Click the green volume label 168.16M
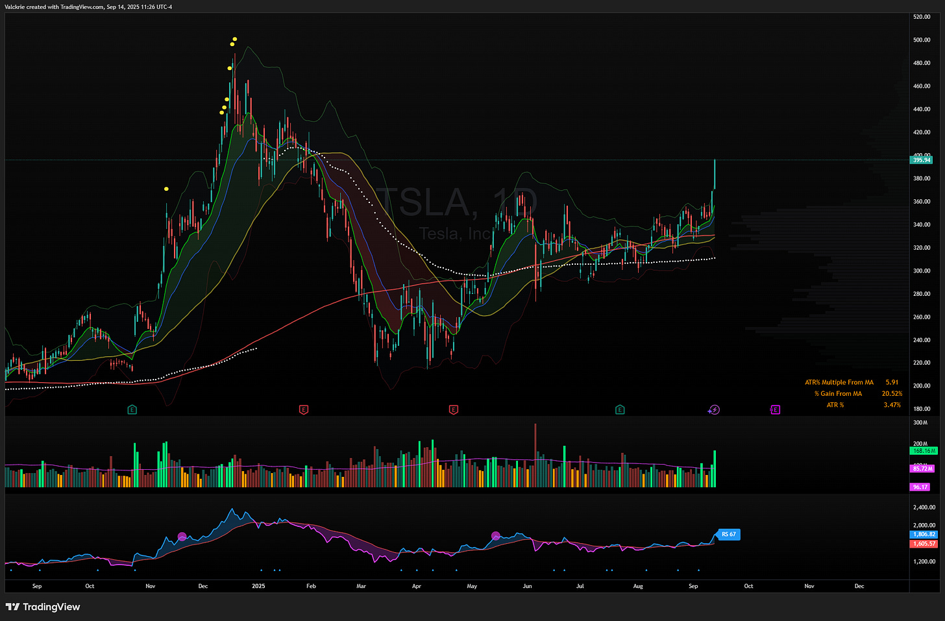 click(924, 450)
